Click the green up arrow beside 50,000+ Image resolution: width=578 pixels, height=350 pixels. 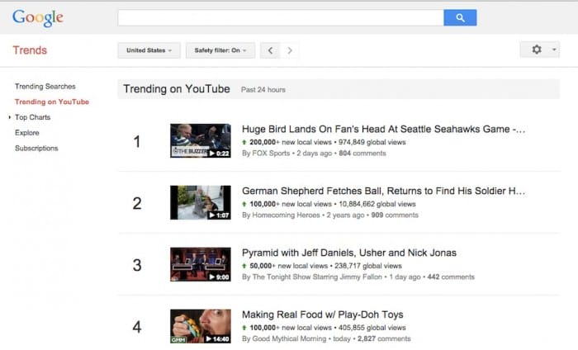pos(244,266)
